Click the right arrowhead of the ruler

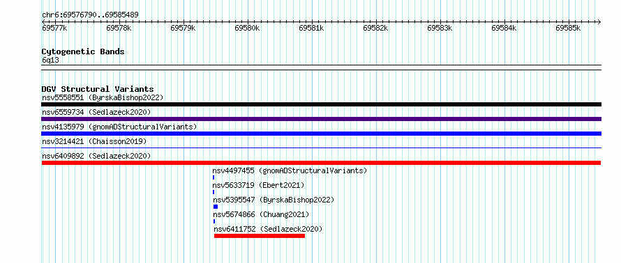(599, 22)
